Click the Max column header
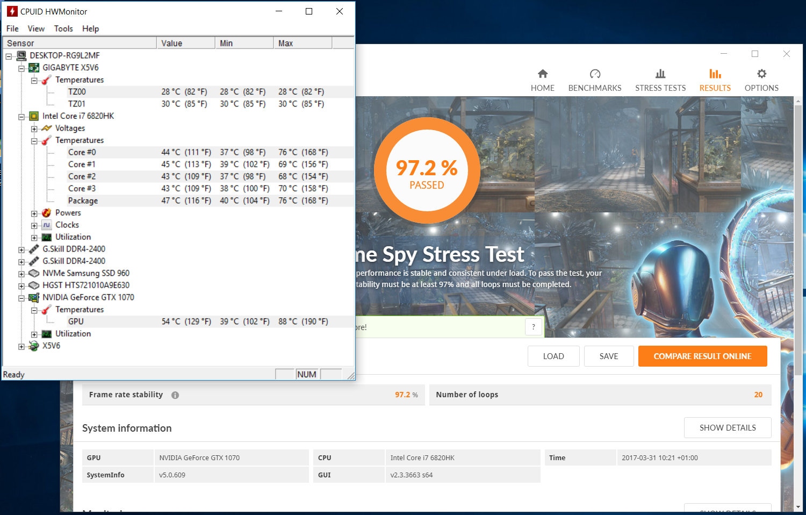Screen dimensions: 806x515 303,43
